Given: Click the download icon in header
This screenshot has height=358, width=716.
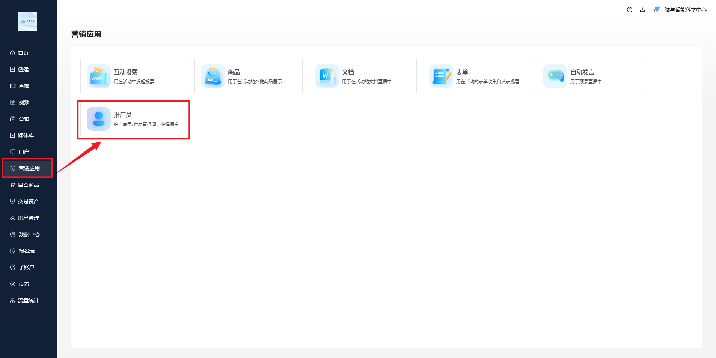Looking at the screenshot, I should coord(642,10).
